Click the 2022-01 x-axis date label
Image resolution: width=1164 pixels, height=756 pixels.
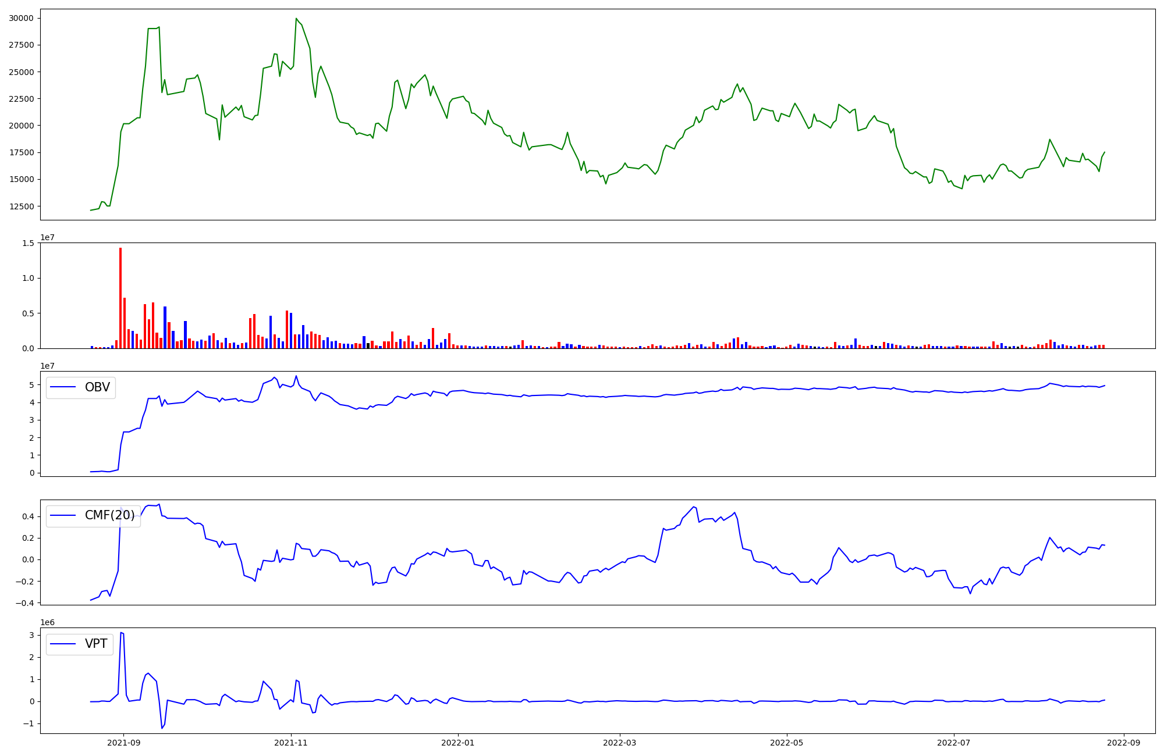pos(458,742)
